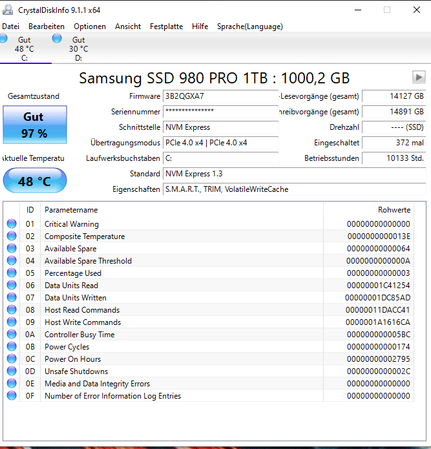Click the Betriebsstunden value 10133 Std.
Viewport: 431px width, 449px height.
394,158
